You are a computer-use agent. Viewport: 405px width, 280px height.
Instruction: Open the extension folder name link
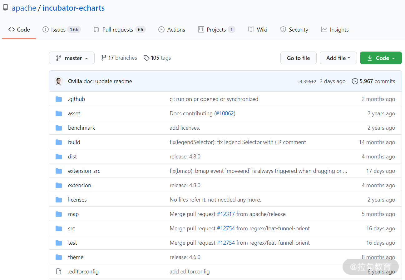80,185
